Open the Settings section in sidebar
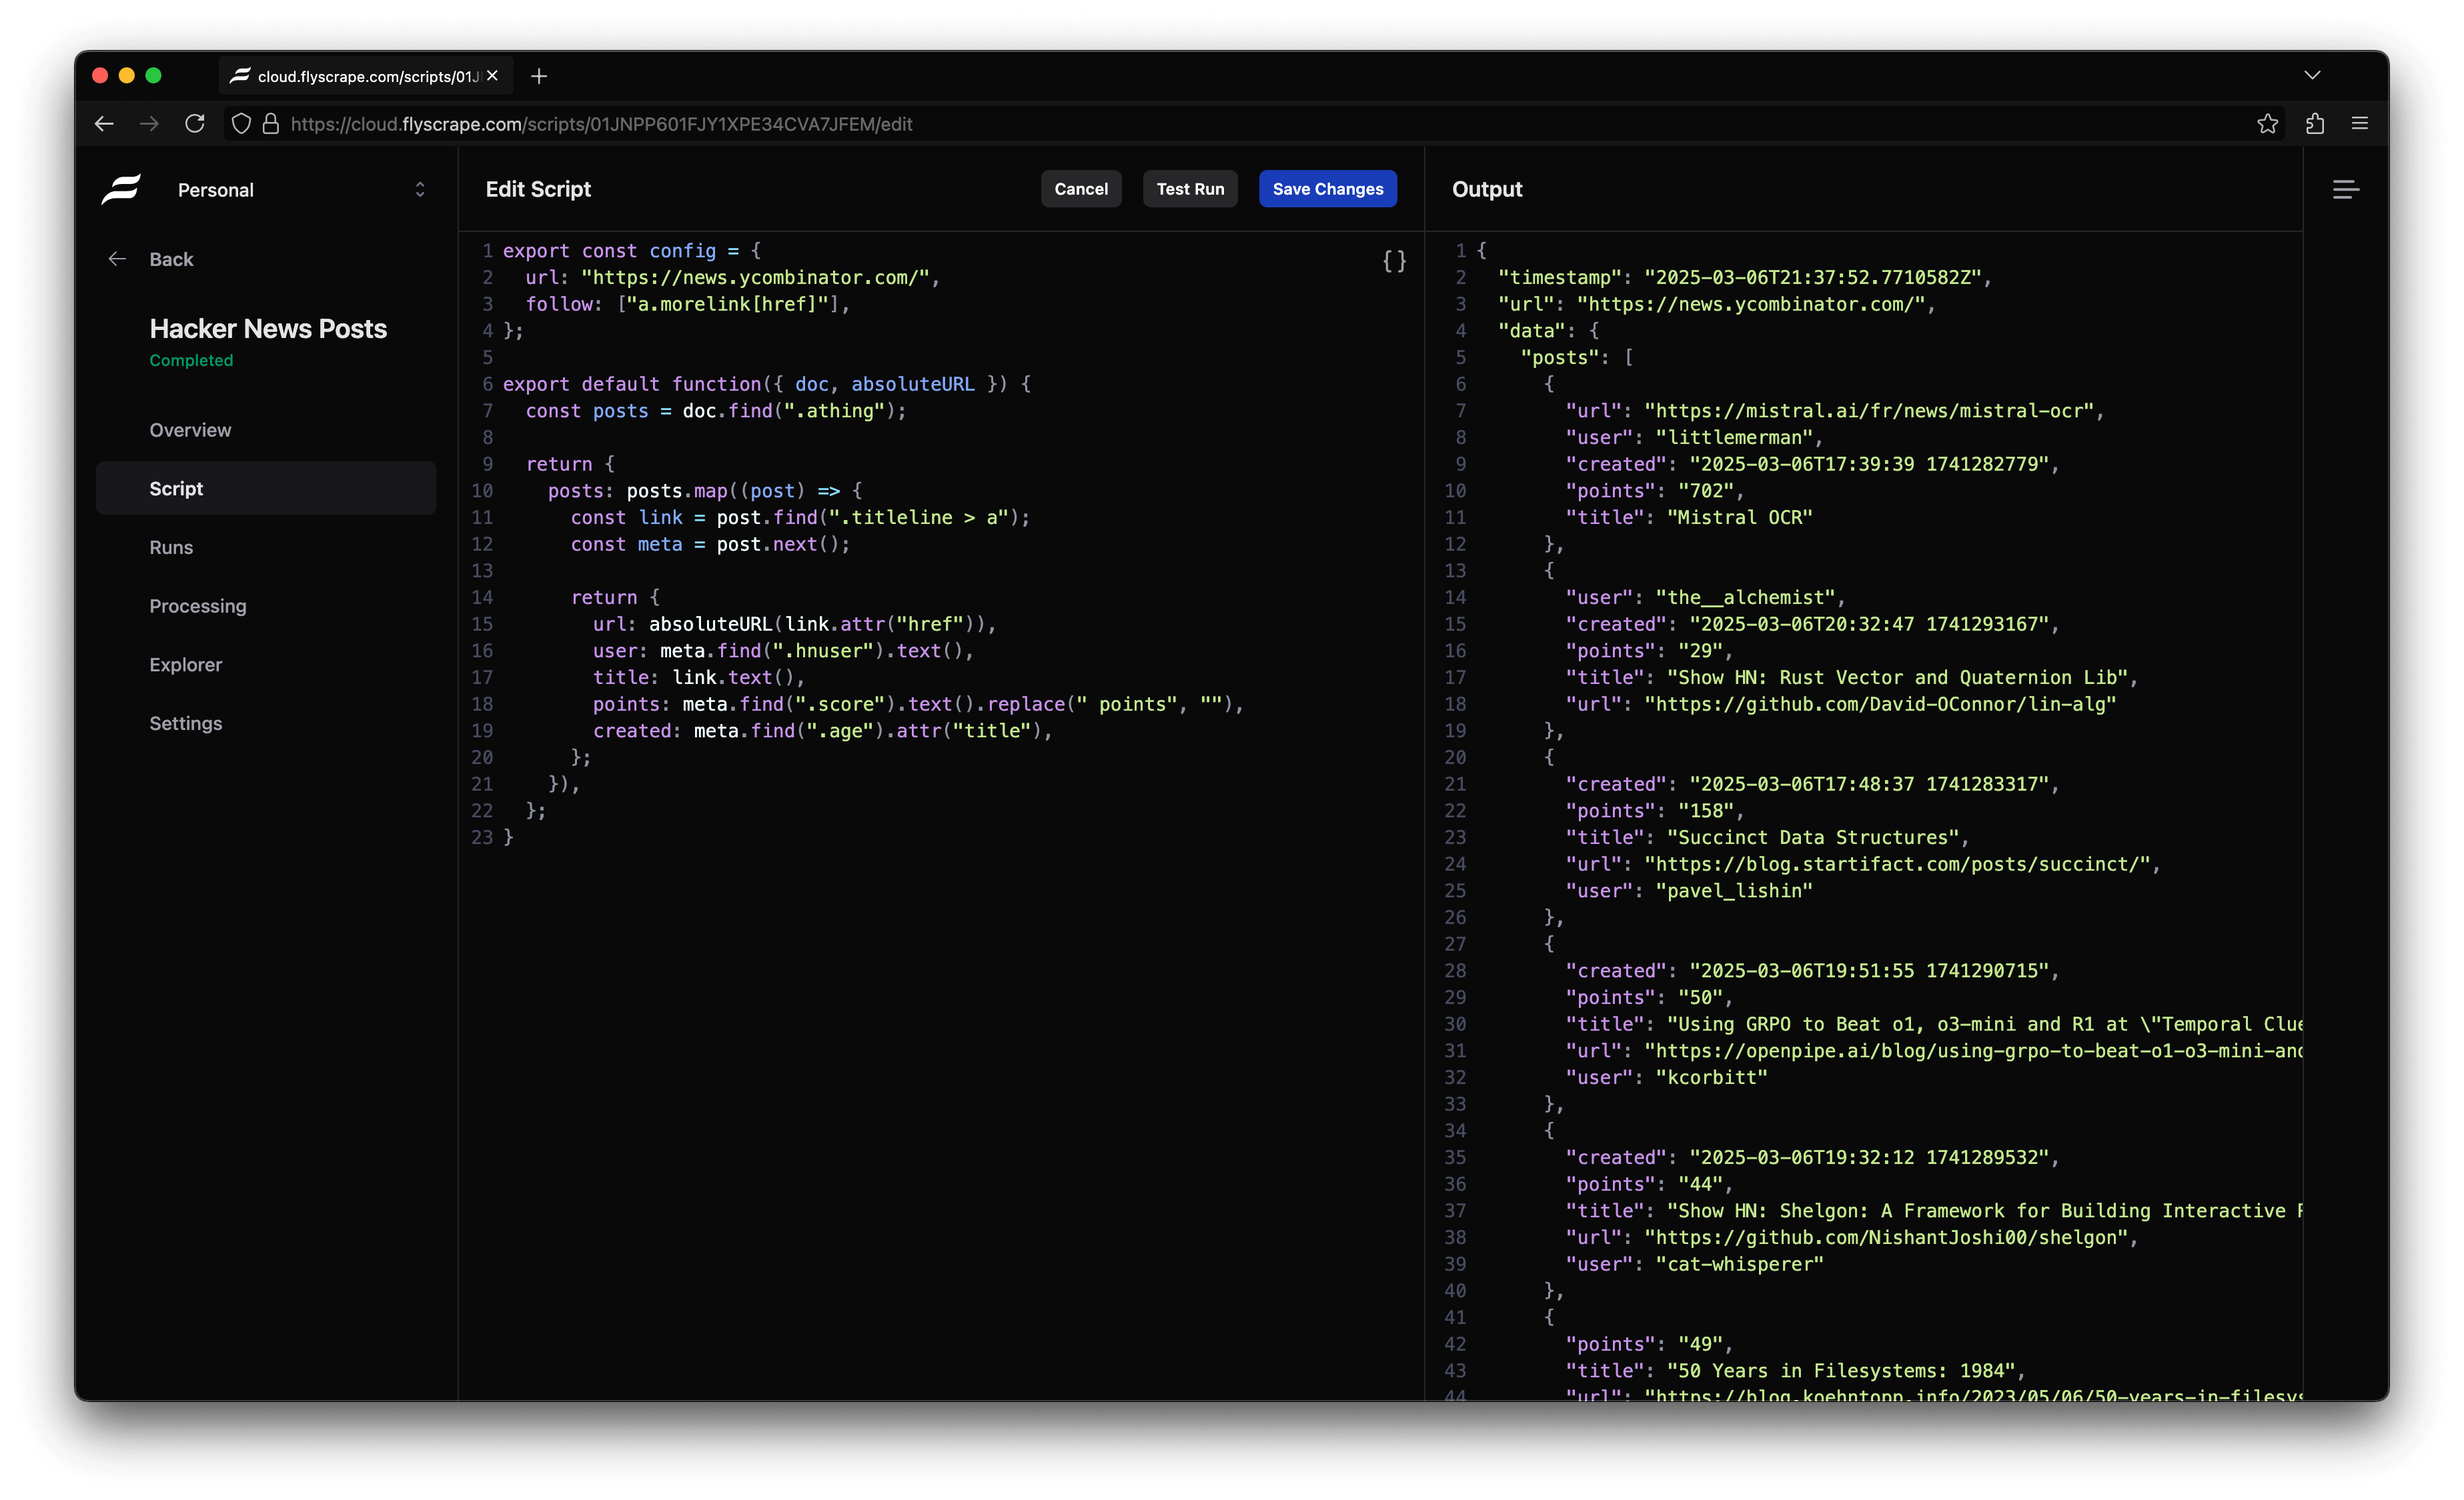 [186, 723]
